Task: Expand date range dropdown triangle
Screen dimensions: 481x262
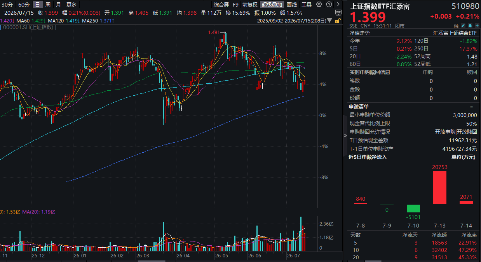Action: [x=329, y=21]
